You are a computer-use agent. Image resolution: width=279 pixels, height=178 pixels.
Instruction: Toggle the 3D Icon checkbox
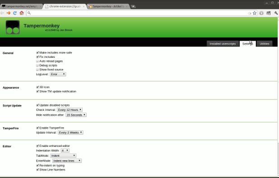[37, 87]
